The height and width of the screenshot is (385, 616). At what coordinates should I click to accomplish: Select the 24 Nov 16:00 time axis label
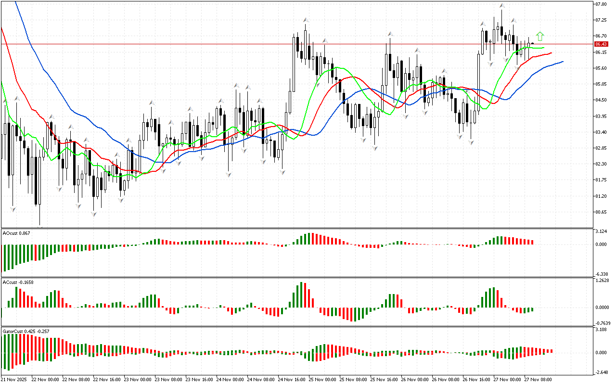(x=291, y=379)
